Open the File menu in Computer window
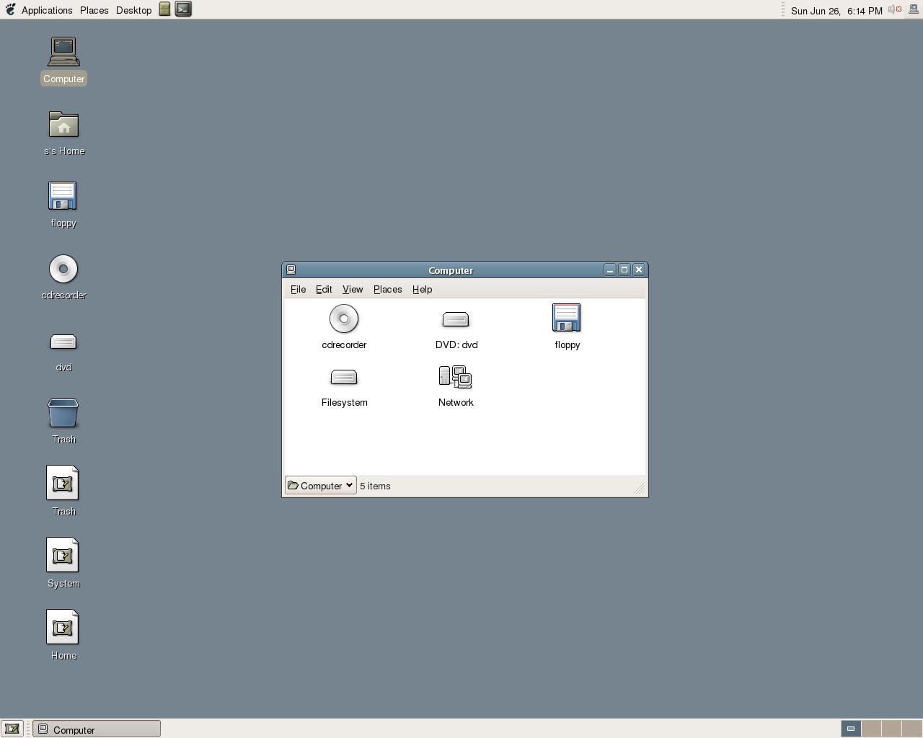Image resolution: width=923 pixels, height=738 pixels. (298, 289)
